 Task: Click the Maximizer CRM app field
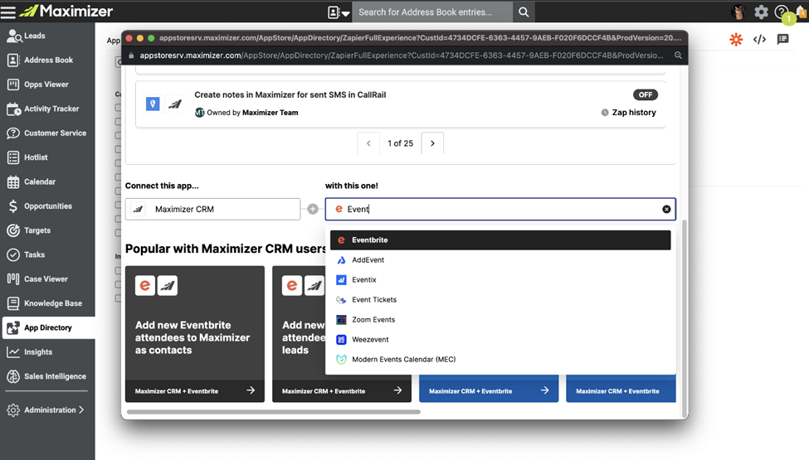point(212,209)
